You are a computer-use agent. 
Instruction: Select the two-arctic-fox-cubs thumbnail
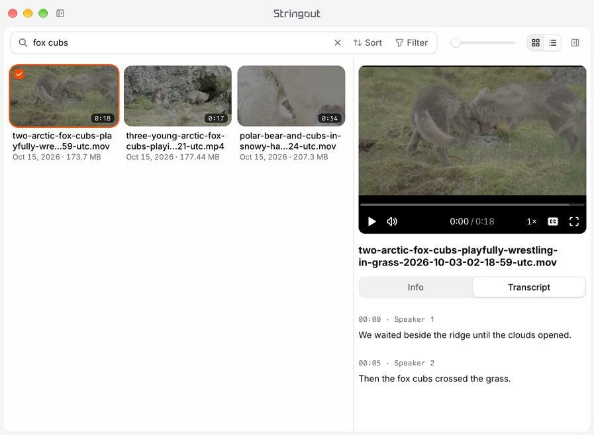click(64, 96)
